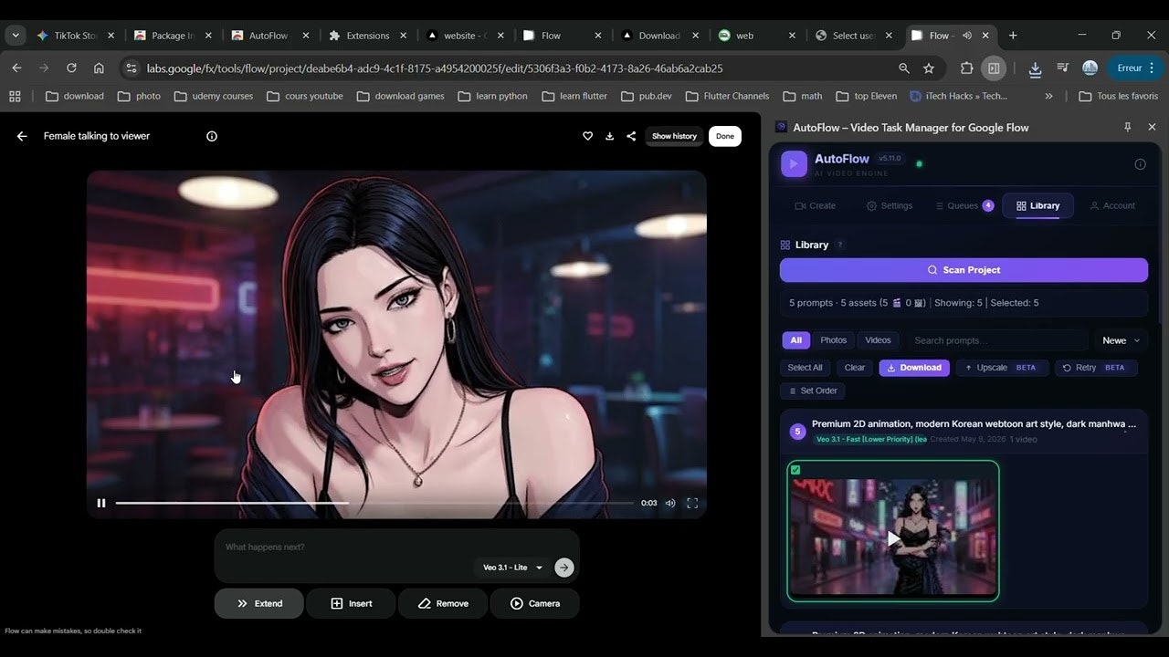
Task: Switch to AutoFlow Account tab
Action: point(1112,206)
